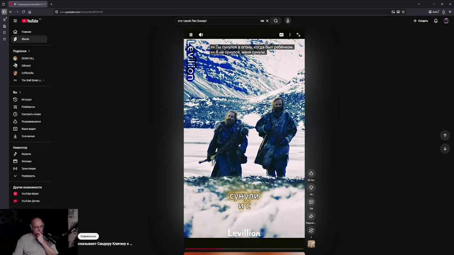The width and height of the screenshot is (454, 255).
Task: Bookmark the page with star icon
Action: pos(403,12)
